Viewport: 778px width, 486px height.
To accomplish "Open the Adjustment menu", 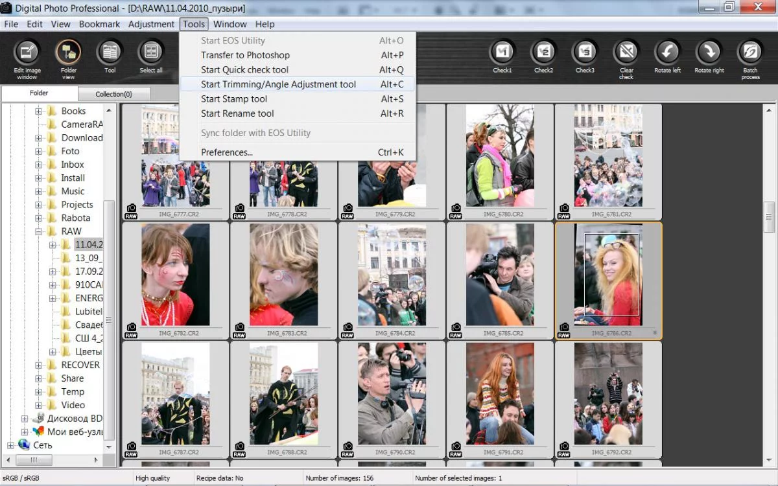I will click(151, 24).
